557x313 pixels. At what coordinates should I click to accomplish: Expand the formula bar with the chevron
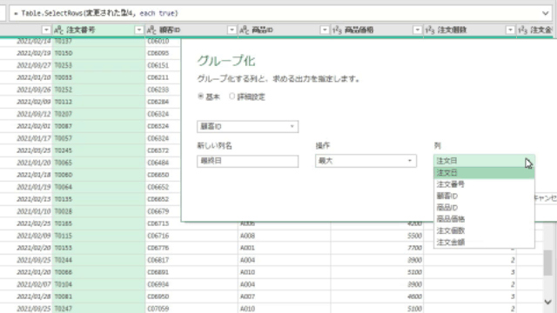[x=546, y=14]
